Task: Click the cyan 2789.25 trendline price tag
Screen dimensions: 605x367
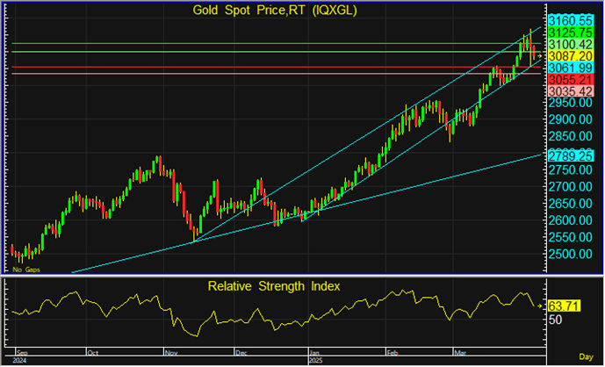Action: coord(567,155)
